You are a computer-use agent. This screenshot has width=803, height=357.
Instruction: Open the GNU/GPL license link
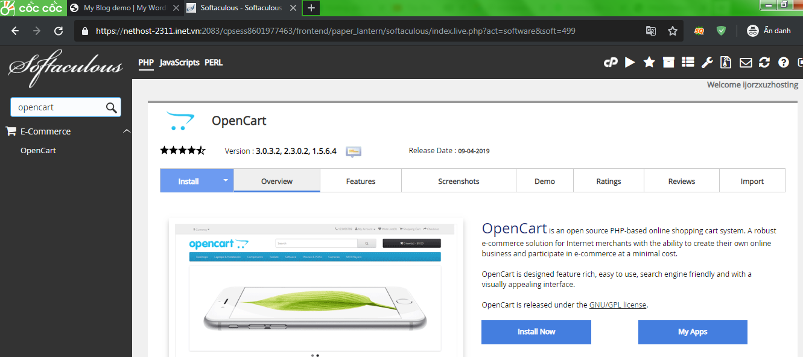tap(618, 305)
